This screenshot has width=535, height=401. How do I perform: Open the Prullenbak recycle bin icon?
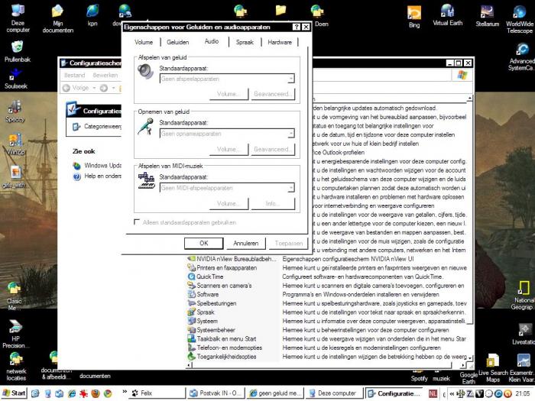coord(17,51)
